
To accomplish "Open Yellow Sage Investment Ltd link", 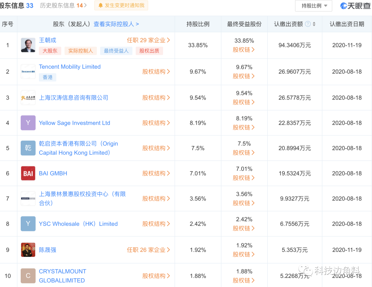I will [x=74, y=123].
